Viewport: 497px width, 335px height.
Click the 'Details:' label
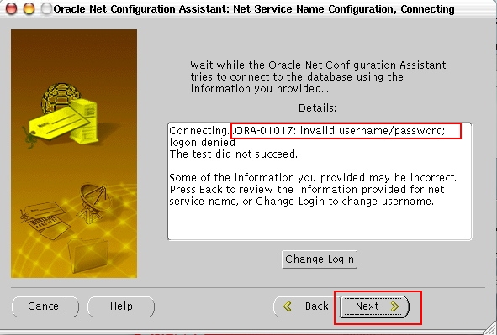tap(317, 108)
